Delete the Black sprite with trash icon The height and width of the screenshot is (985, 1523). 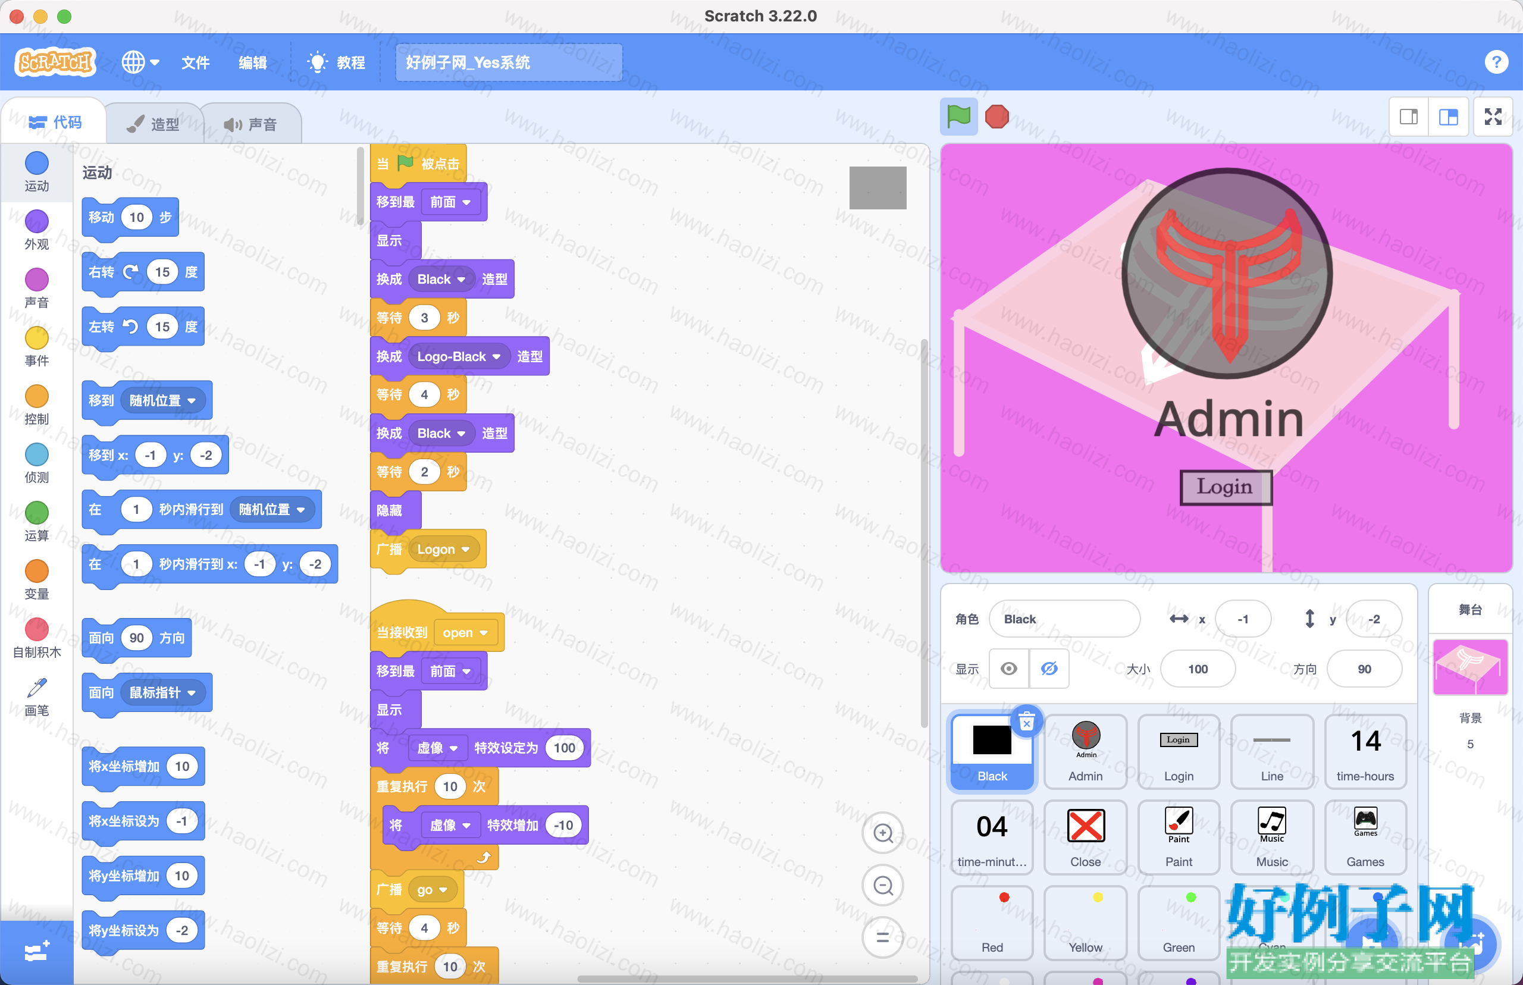tap(1027, 722)
